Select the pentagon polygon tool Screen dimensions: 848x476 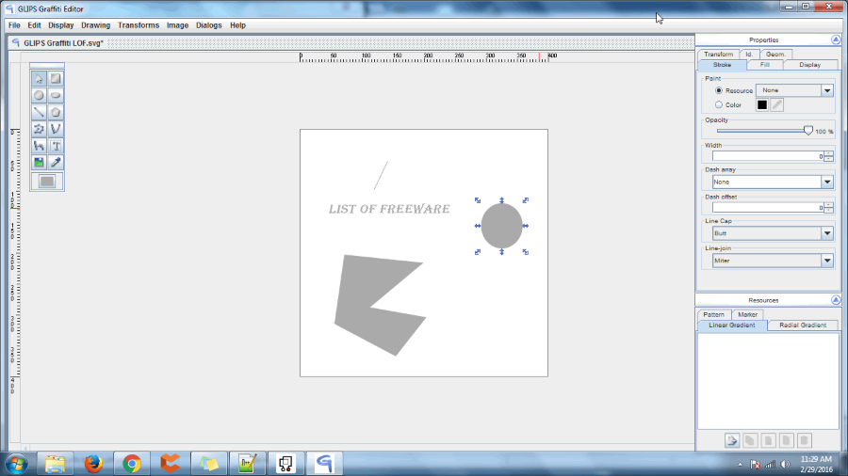(x=56, y=112)
